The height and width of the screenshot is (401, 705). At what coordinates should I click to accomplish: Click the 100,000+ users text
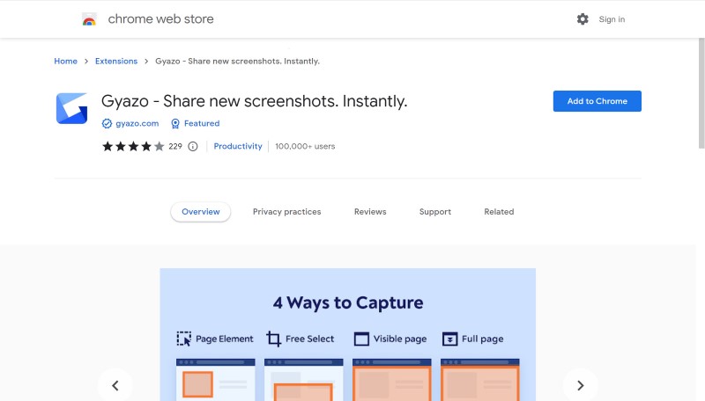305,146
